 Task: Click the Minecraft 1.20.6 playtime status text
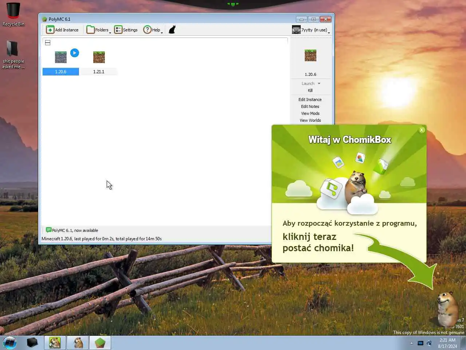102,239
